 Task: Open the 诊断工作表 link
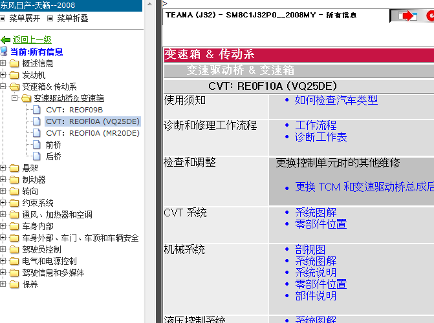click(321, 137)
